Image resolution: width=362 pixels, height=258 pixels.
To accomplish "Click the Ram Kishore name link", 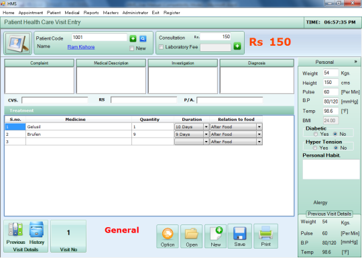I will 81,47.
